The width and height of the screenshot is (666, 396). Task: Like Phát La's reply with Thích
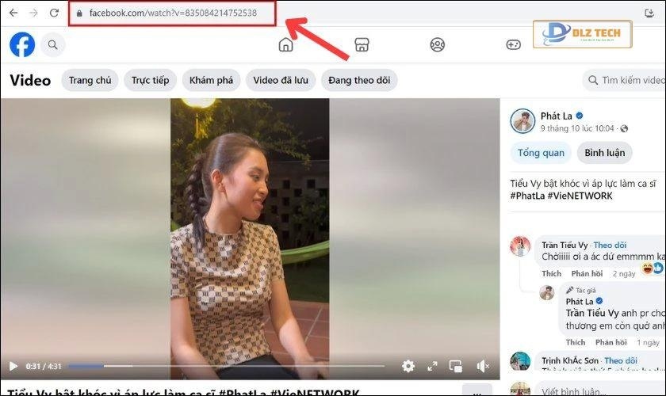[576, 342]
